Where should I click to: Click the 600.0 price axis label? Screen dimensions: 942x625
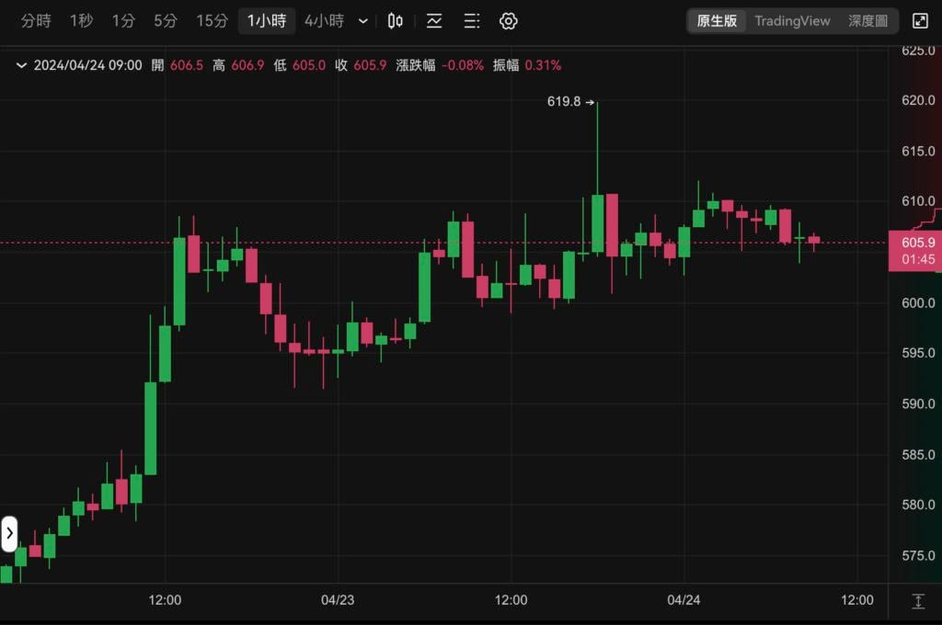coord(918,302)
